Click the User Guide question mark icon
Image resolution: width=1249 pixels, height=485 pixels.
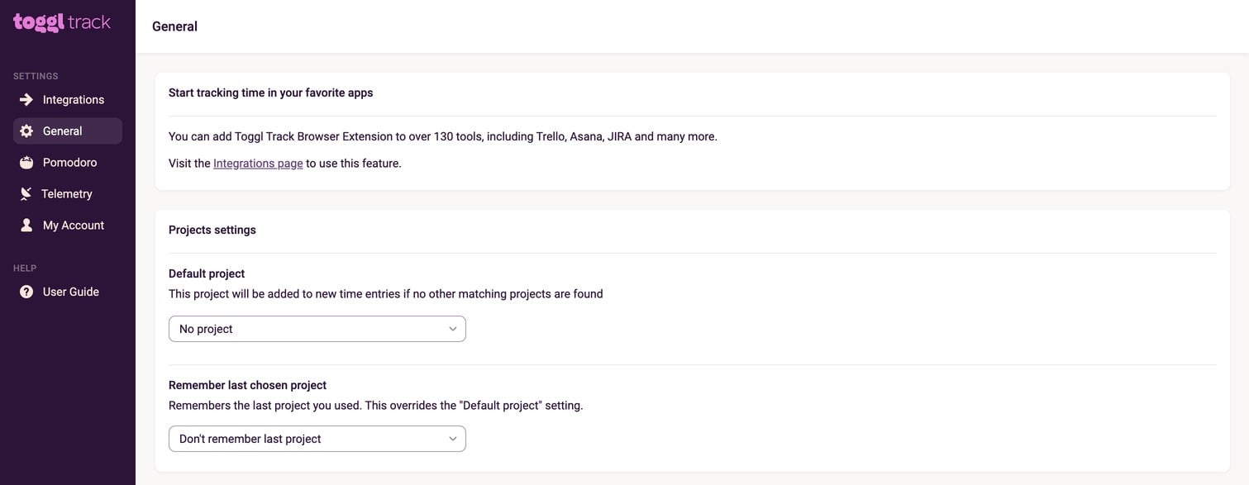point(26,292)
